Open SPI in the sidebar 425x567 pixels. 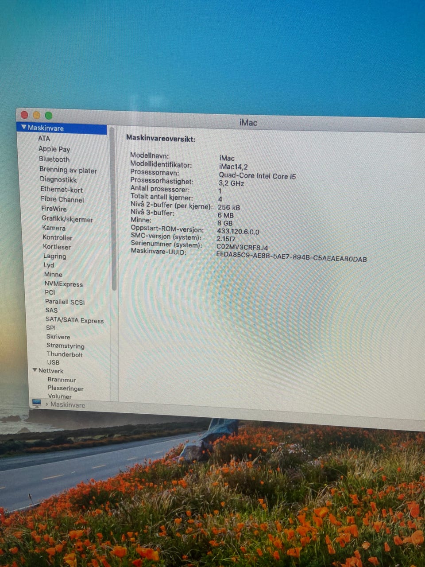[50, 328]
